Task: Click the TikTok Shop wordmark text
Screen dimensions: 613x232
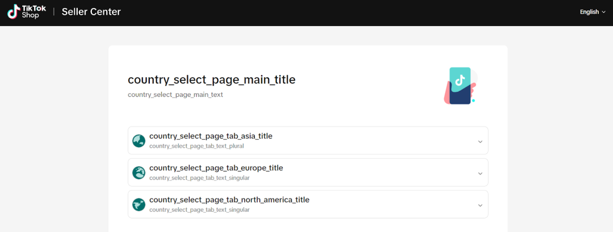Action: (34, 12)
